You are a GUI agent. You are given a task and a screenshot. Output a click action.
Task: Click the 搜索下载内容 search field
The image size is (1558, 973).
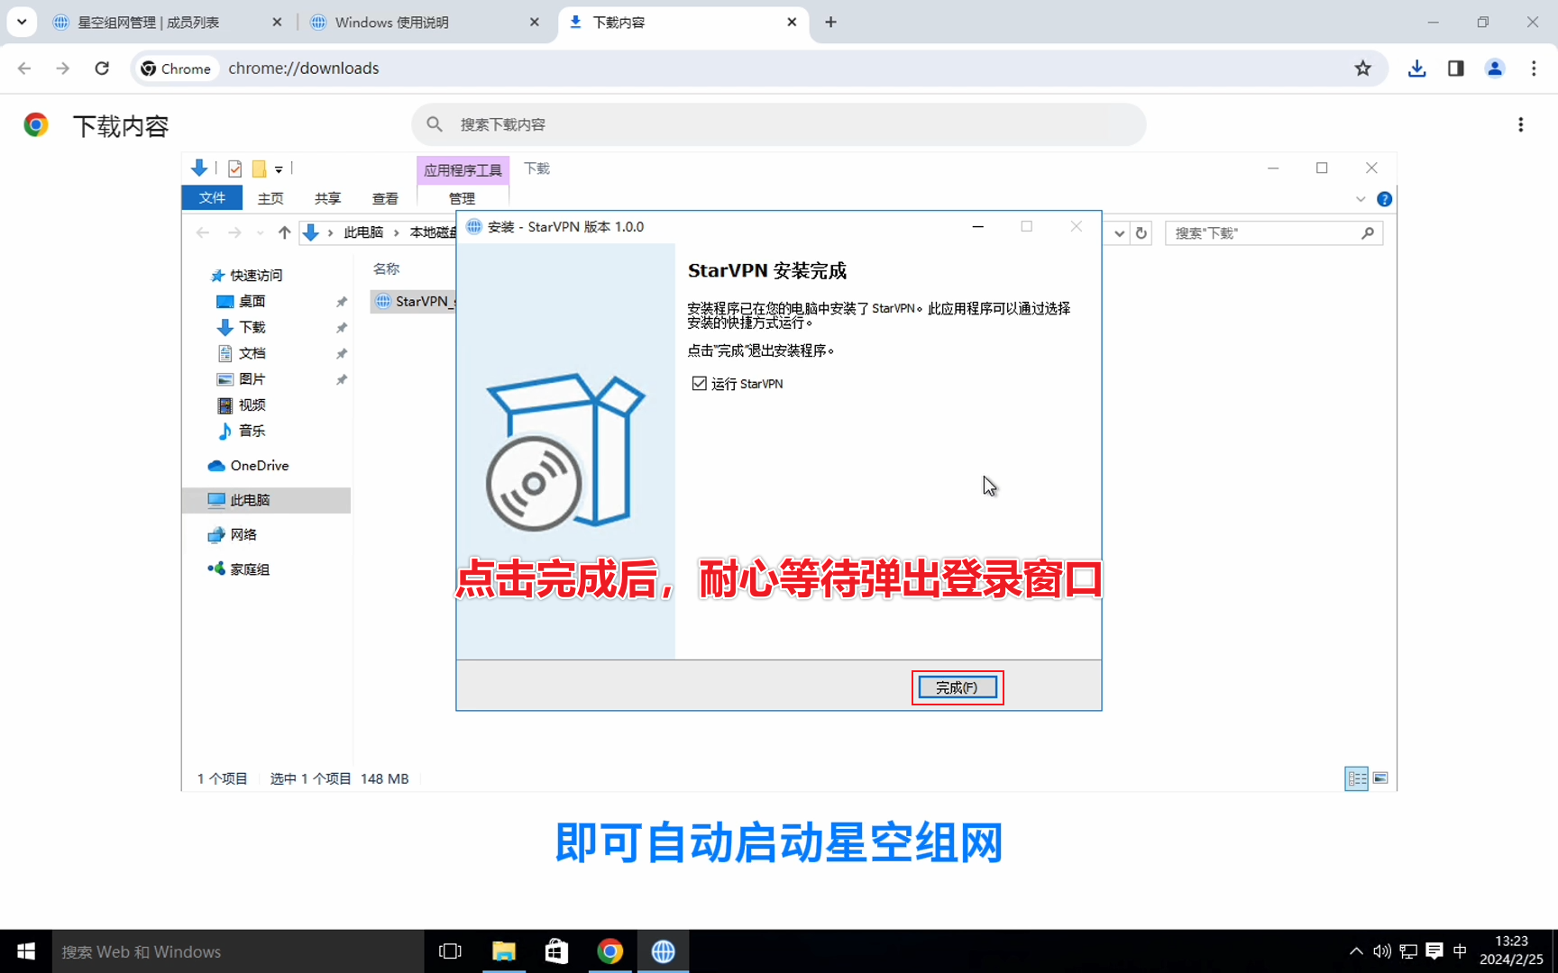tap(779, 124)
